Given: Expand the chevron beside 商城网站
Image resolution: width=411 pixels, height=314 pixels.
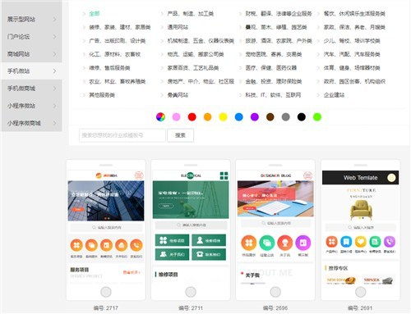Looking at the screenshot, I should tap(54, 54).
